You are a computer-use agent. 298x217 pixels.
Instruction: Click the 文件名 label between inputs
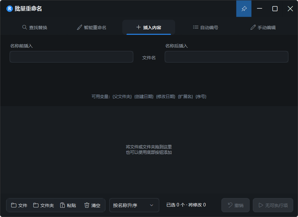pos(149,58)
